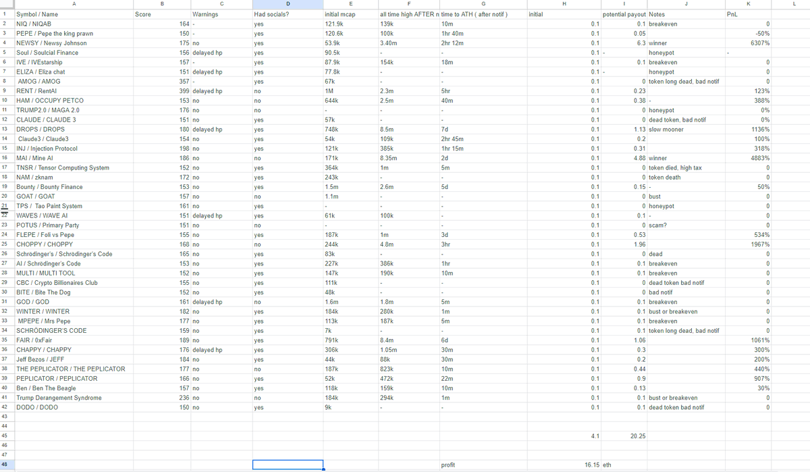Click the score value 399
810x472 pixels.
183,90
